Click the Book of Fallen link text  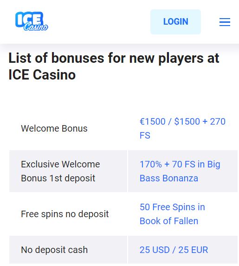169,221
